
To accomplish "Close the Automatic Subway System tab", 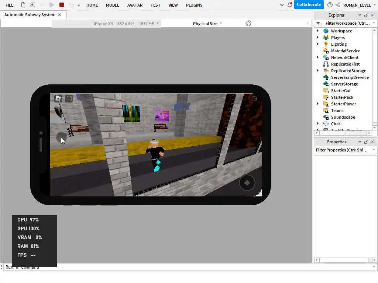I will 59,15.
